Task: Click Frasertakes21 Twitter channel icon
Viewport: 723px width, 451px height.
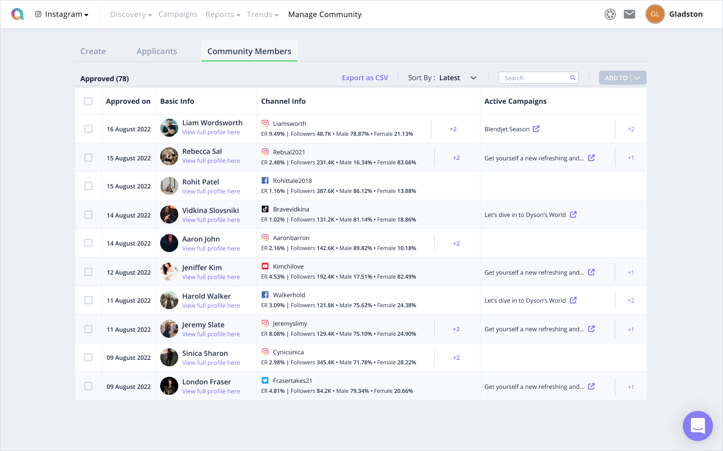Action: [x=265, y=380]
